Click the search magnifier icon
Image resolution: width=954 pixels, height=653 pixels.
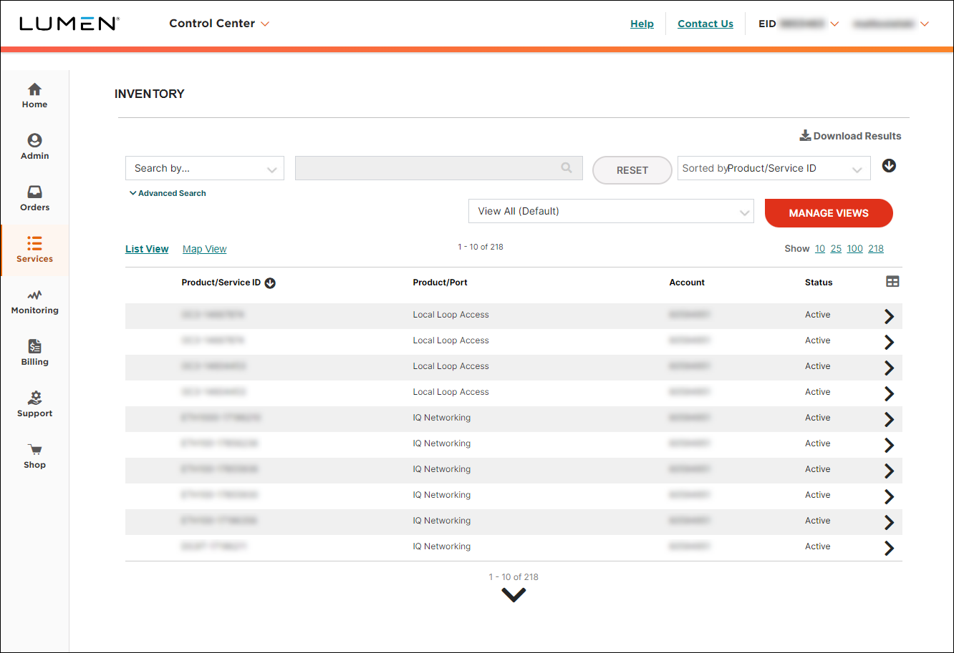(x=567, y=168)
